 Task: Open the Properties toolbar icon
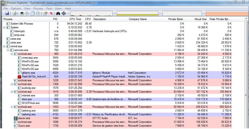(45, 14)
